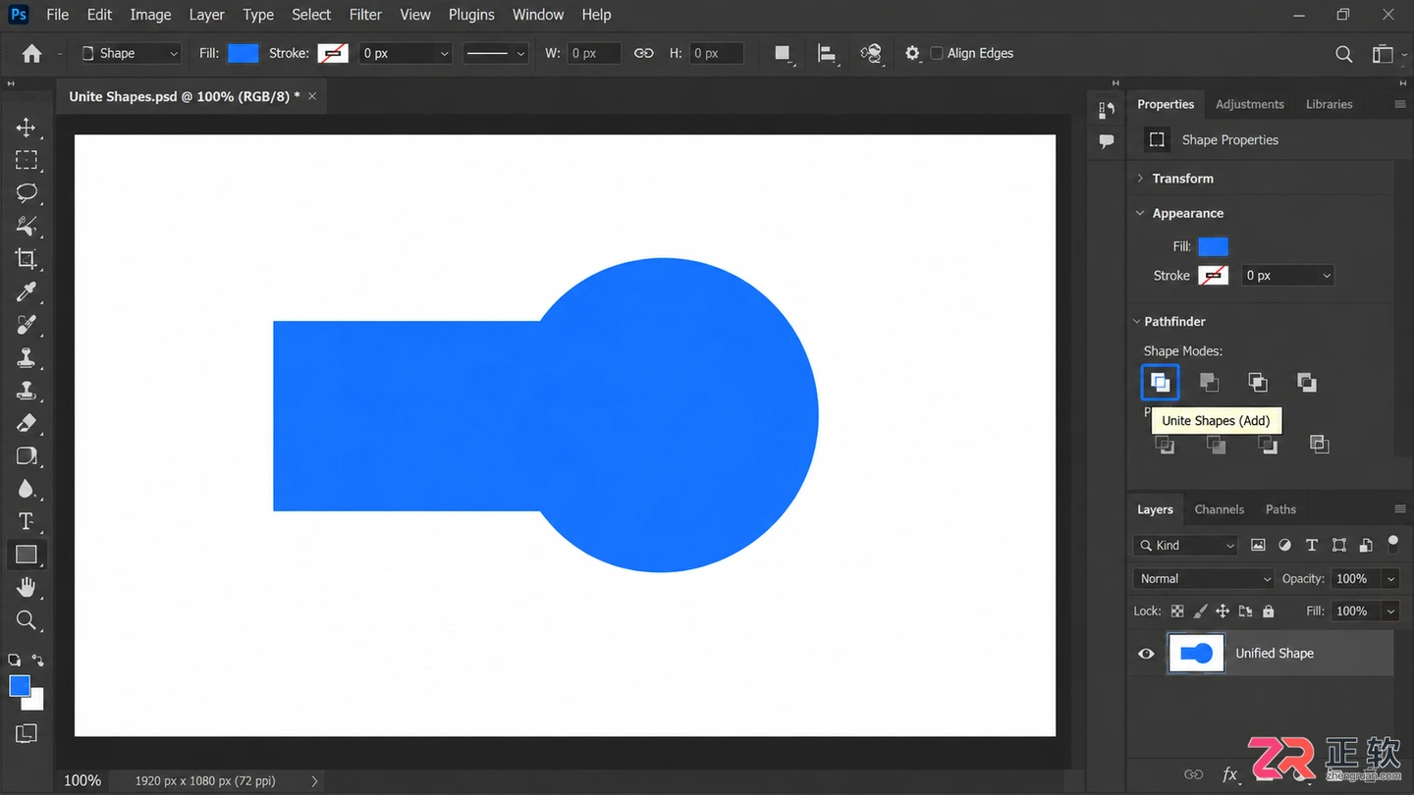Image resolution: width=1414 pixels, height=795 pixels.
Task: Select the Horizontal Type tool
Action: [x=27, y=521]
